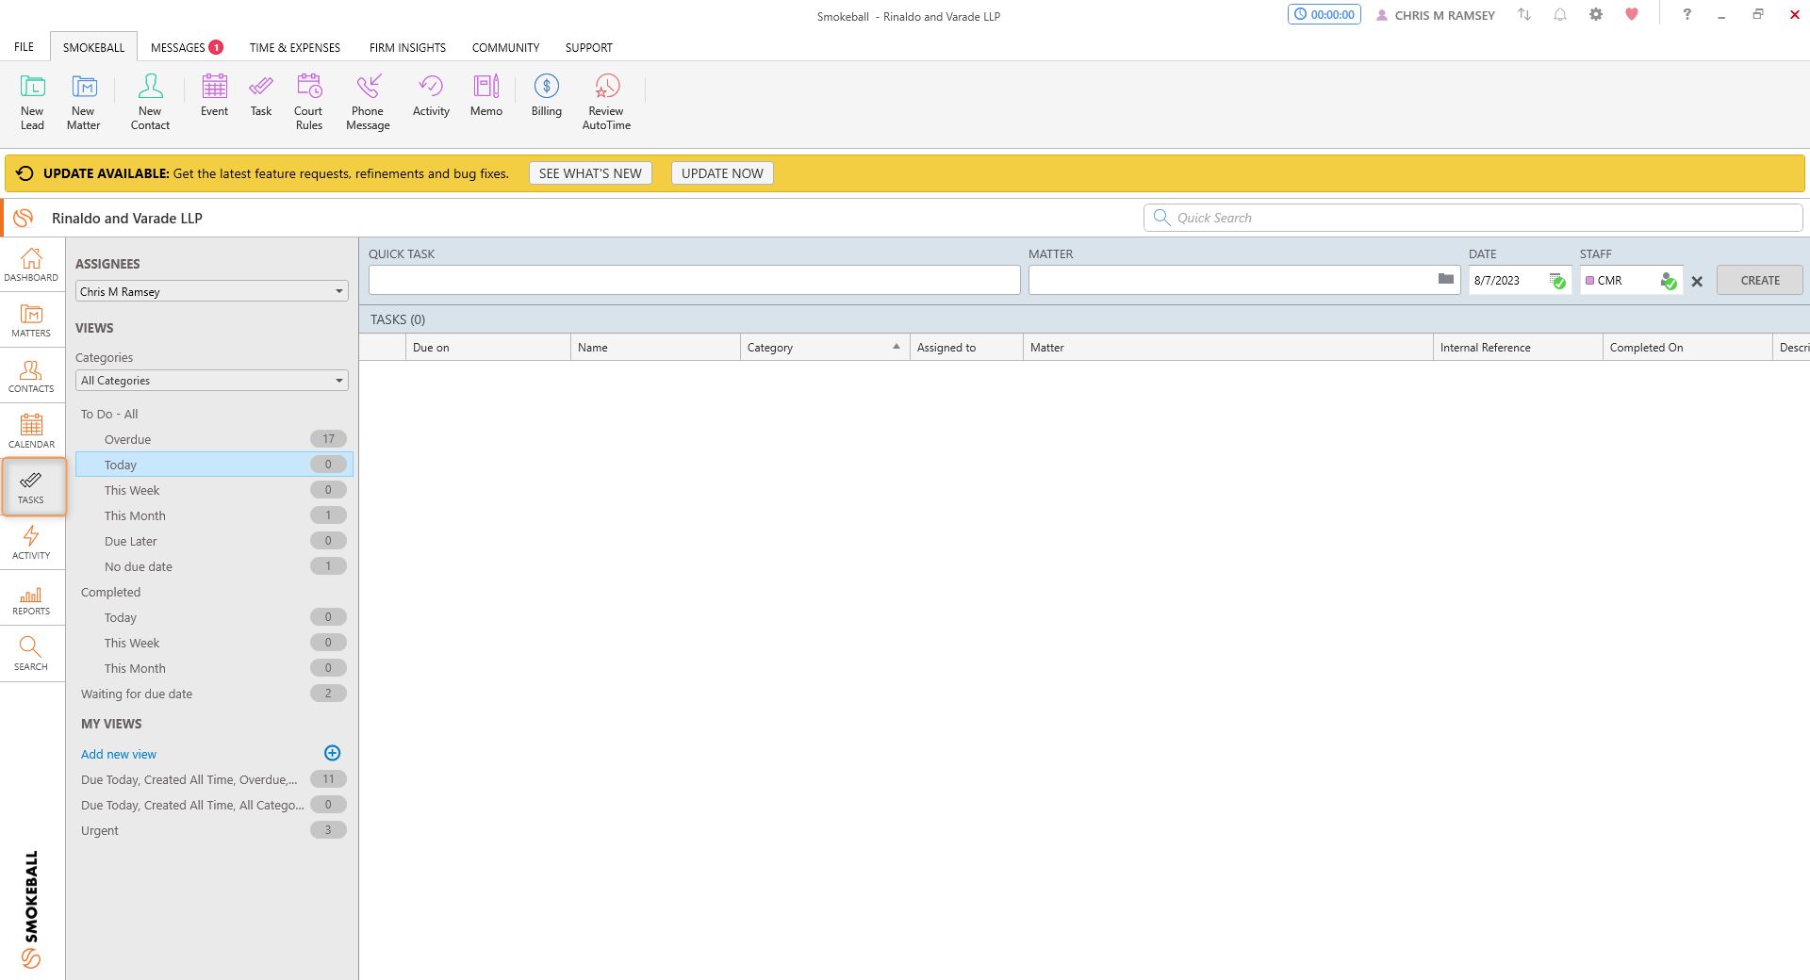Click the heart icon in title bar
The image size is (1810, 980).
pyautogui.click(x=1632, y=14)
